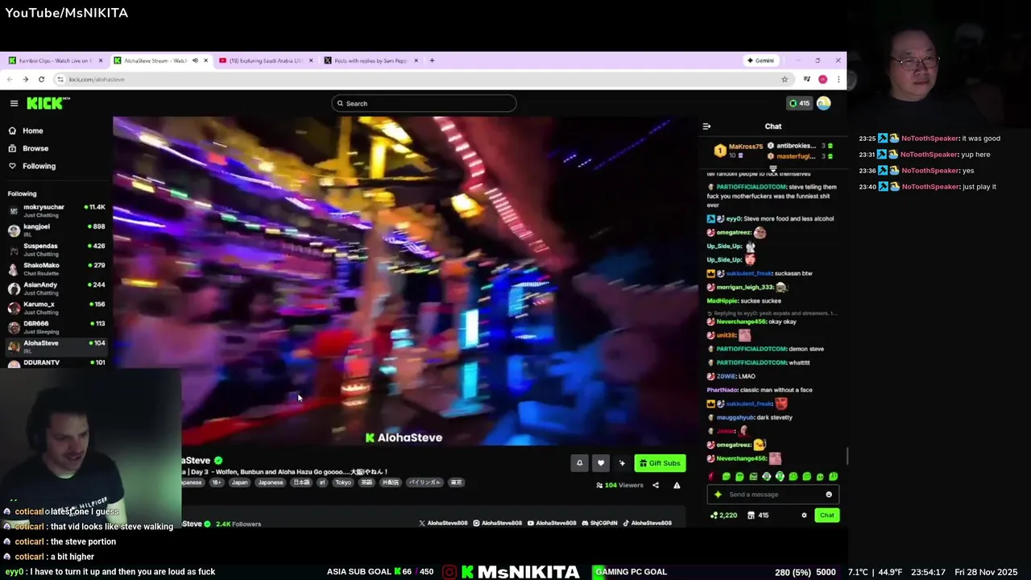Screen dimensions: 1031x580
Task: Switch to Exploring Saudi Arabia YouTube tab
Action: [x=266, y=60]
